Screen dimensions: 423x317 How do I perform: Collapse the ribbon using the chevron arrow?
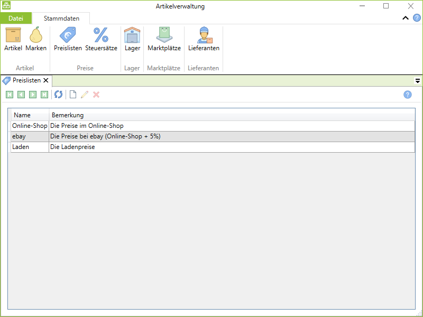tap(406, 18)
